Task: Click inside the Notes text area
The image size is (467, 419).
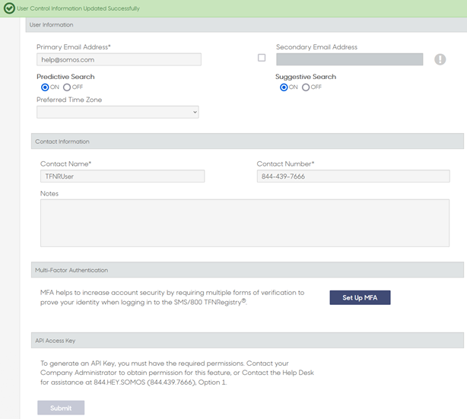Action: pyautogui.click(x=245, y=223)
